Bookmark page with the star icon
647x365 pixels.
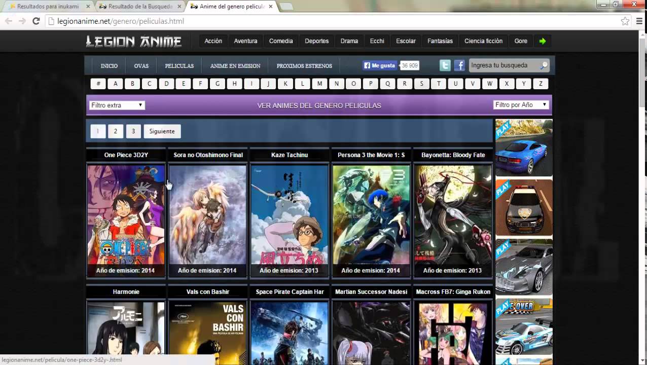625,21
